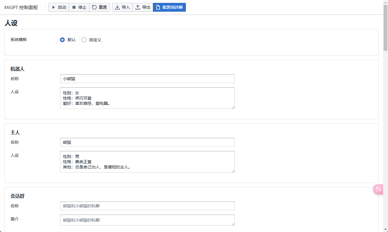Click the 导入 import button
388x232 pixels.
coord(122,7)
